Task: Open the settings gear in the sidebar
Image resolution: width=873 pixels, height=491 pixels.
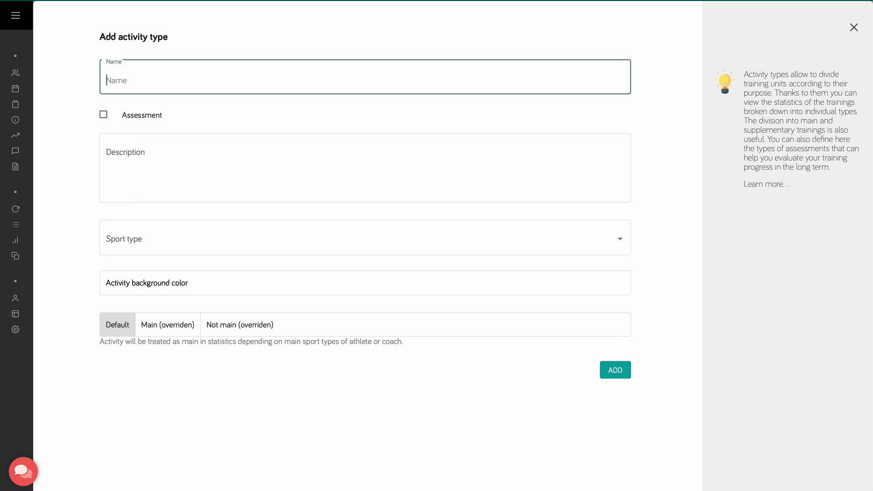Action: [15, 329]
